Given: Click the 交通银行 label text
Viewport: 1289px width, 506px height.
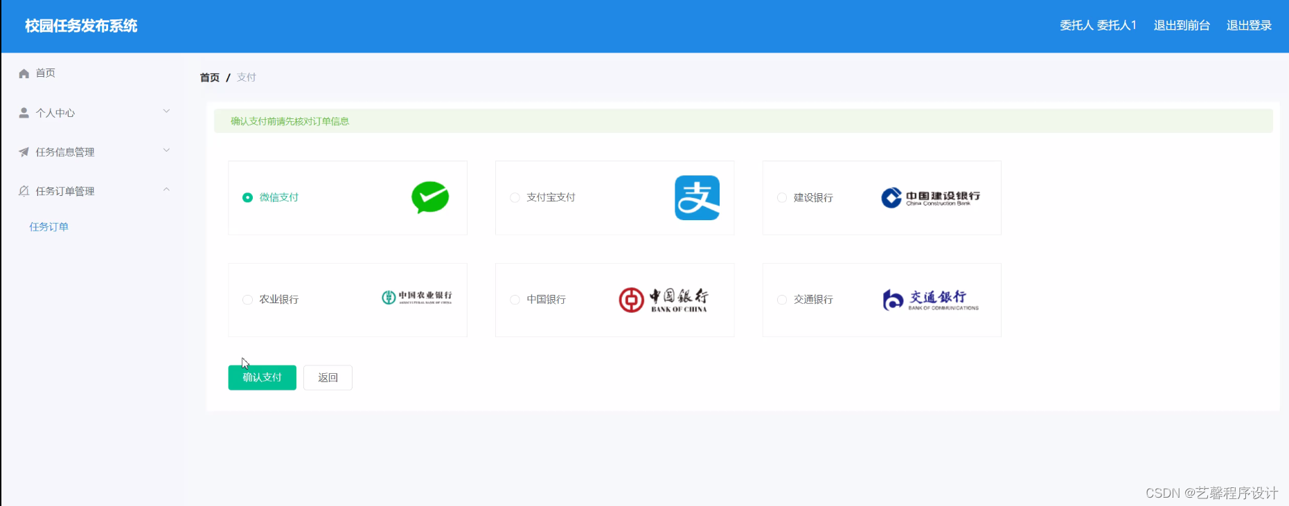Looking at the screenshot, I should (813, 300).
